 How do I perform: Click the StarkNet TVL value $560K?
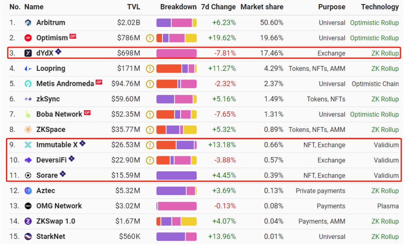[129, 236]
